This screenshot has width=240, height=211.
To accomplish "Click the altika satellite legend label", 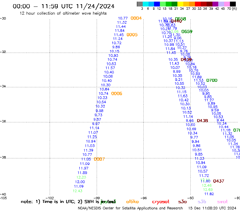I will click(x=132, y=202).
